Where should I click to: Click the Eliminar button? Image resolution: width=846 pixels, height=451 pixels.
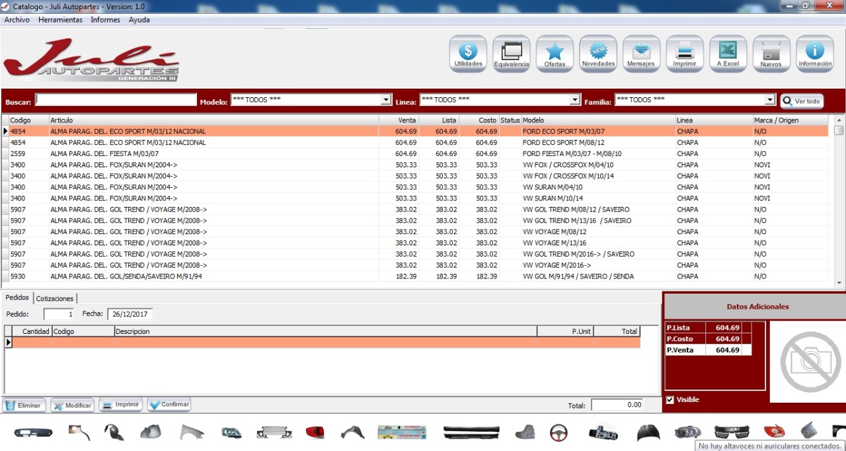[24, 405]
